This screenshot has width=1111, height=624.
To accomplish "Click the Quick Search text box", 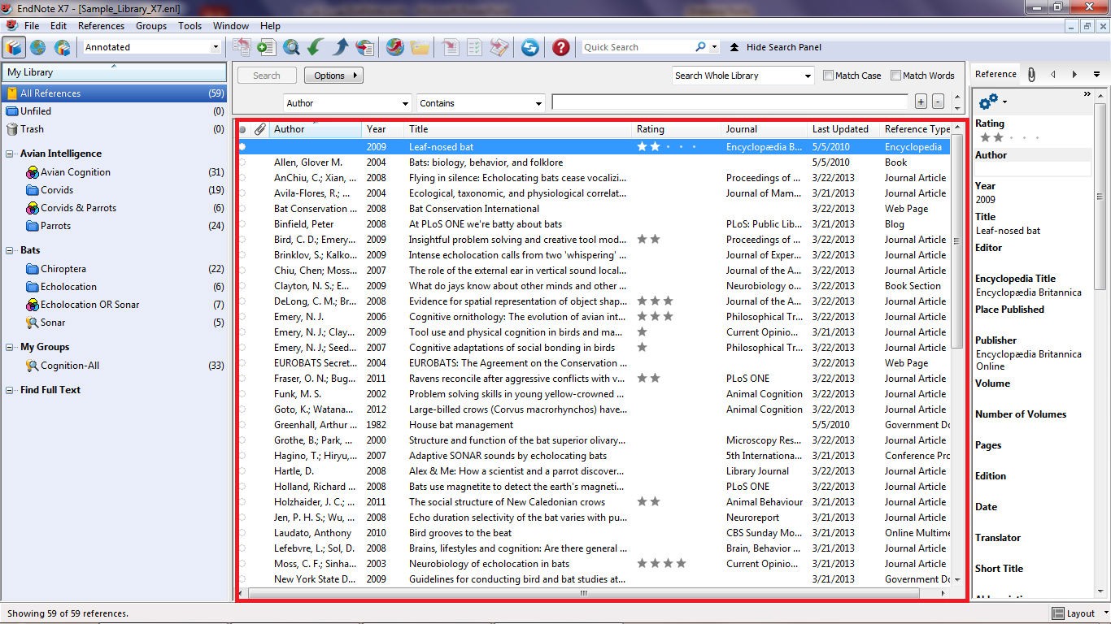I will tap(637, 47).
